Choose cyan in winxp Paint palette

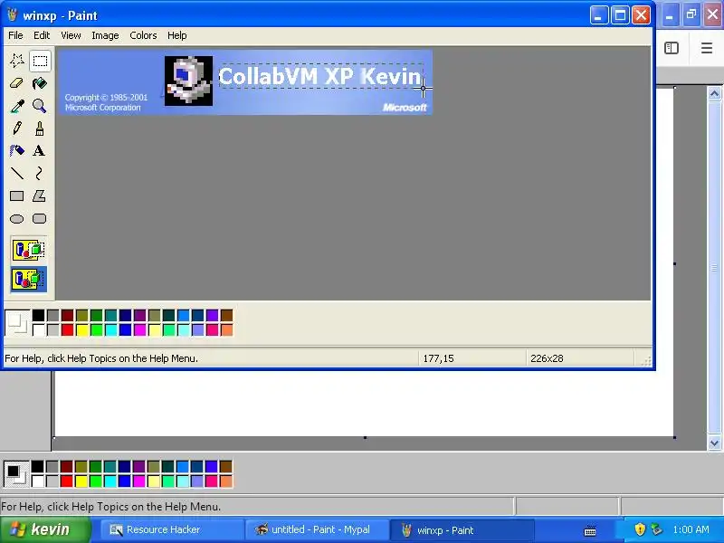point(110,329)
